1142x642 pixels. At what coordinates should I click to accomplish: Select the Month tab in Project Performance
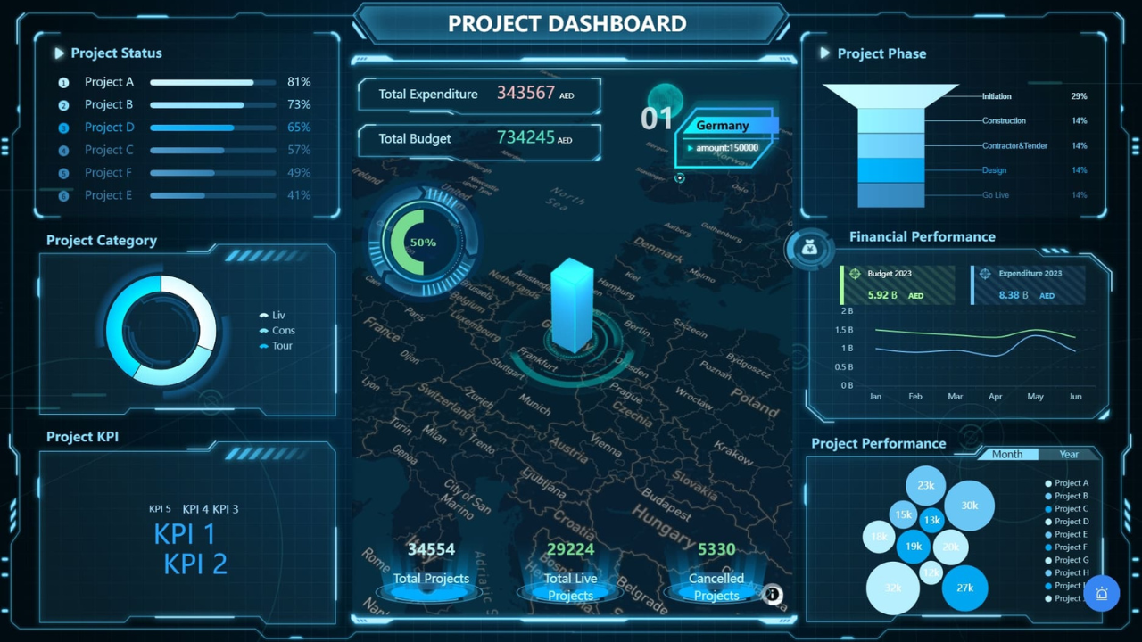pyautogui.click(x=1007, y=454)
